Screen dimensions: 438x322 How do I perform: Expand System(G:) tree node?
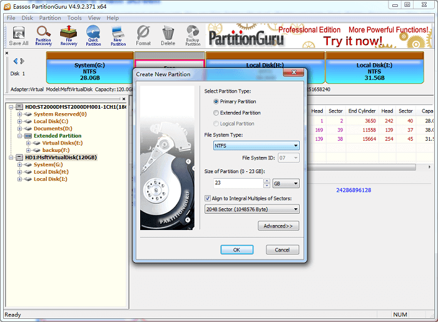[x=19, y=164]
